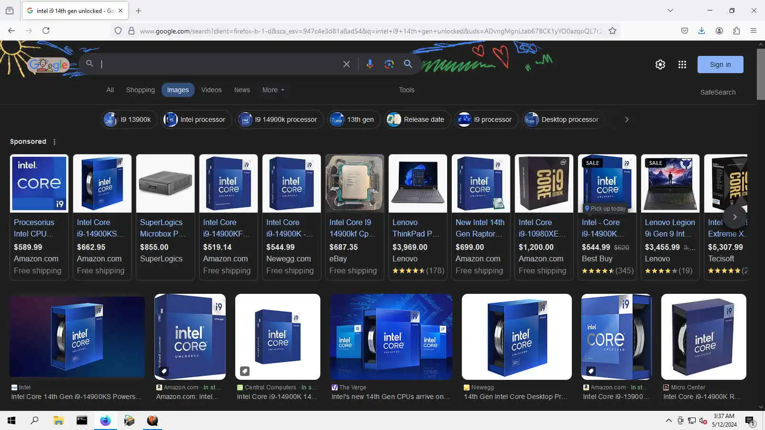
Task: Apply the 13th gen filter chip
Action: coord(354,119)
